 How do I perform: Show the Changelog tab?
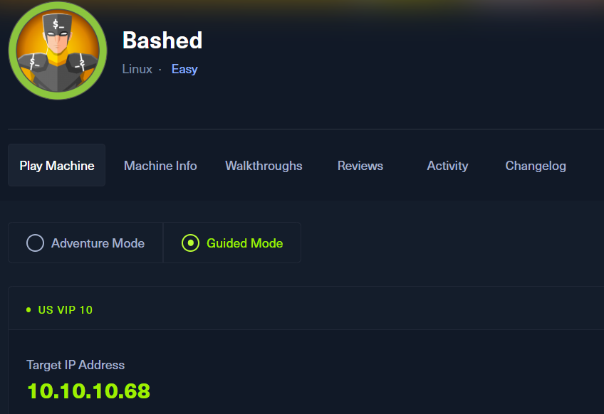(536, 166)
